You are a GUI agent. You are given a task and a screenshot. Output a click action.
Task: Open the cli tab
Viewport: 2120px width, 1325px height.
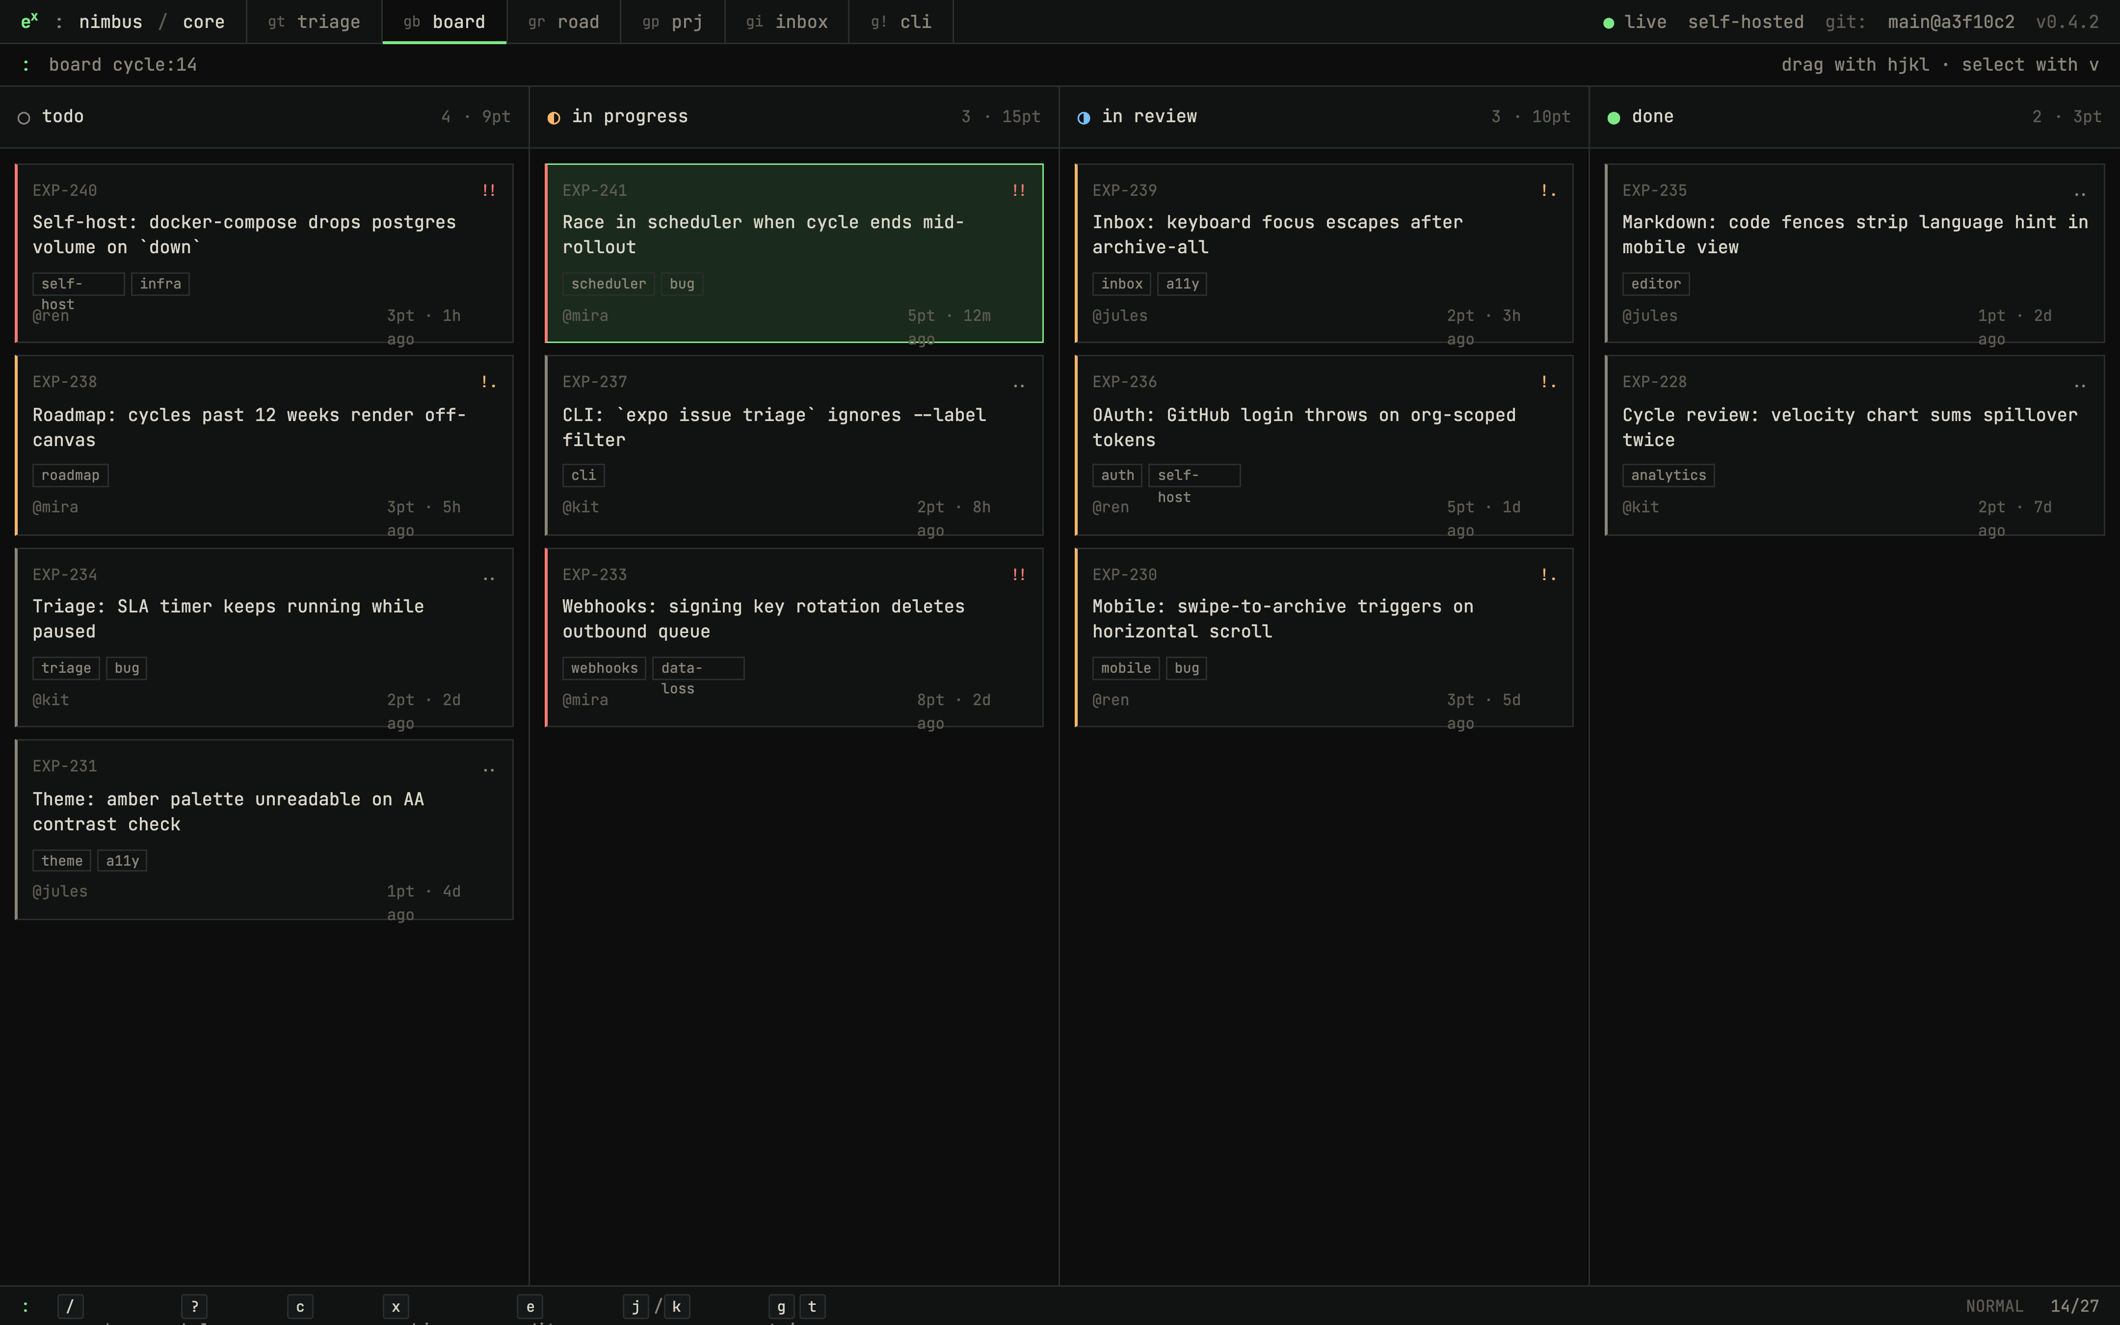tap(901, 22)
